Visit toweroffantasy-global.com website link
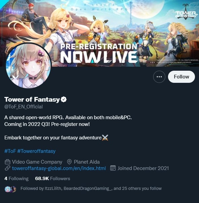The height and width of the screenshot is (203, 199). click(59, 168)
